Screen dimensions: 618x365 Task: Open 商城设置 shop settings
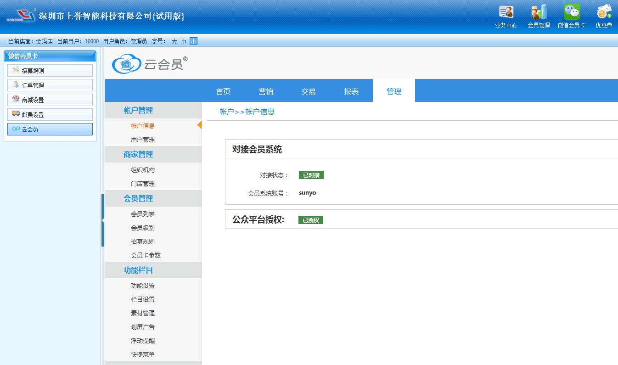(x=50, y=100)
